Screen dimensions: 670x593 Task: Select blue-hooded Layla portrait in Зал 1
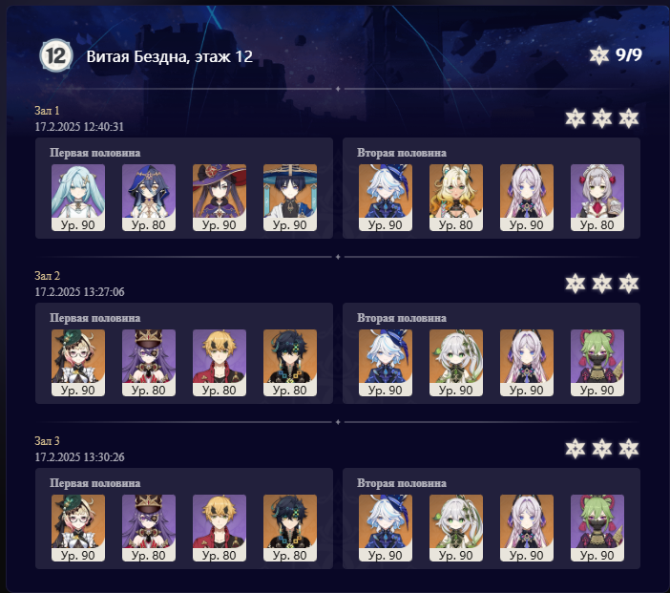pos(149,198)
